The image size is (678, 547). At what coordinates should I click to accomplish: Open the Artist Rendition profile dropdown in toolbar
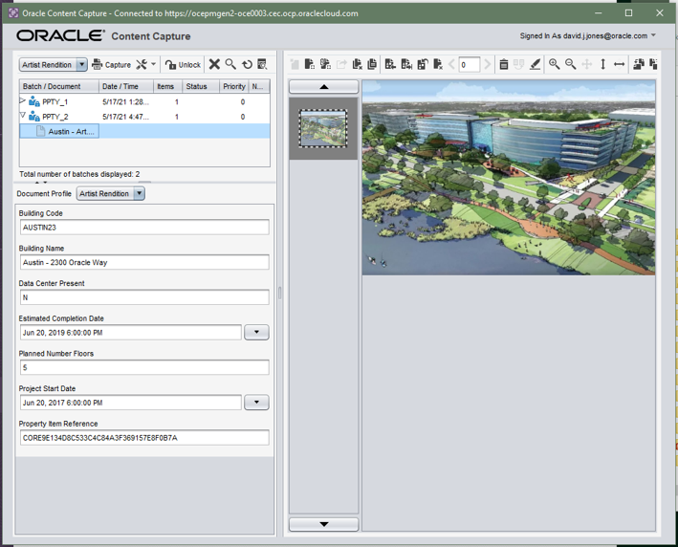tap(81, 65)
